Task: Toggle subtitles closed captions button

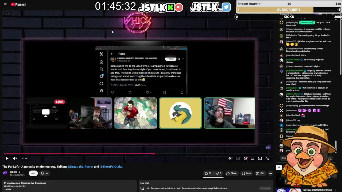Action: (238, 158)
